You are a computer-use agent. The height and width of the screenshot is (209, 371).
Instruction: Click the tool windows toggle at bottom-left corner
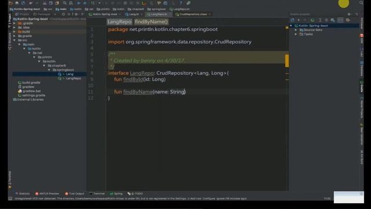click(x=10, y=199)
